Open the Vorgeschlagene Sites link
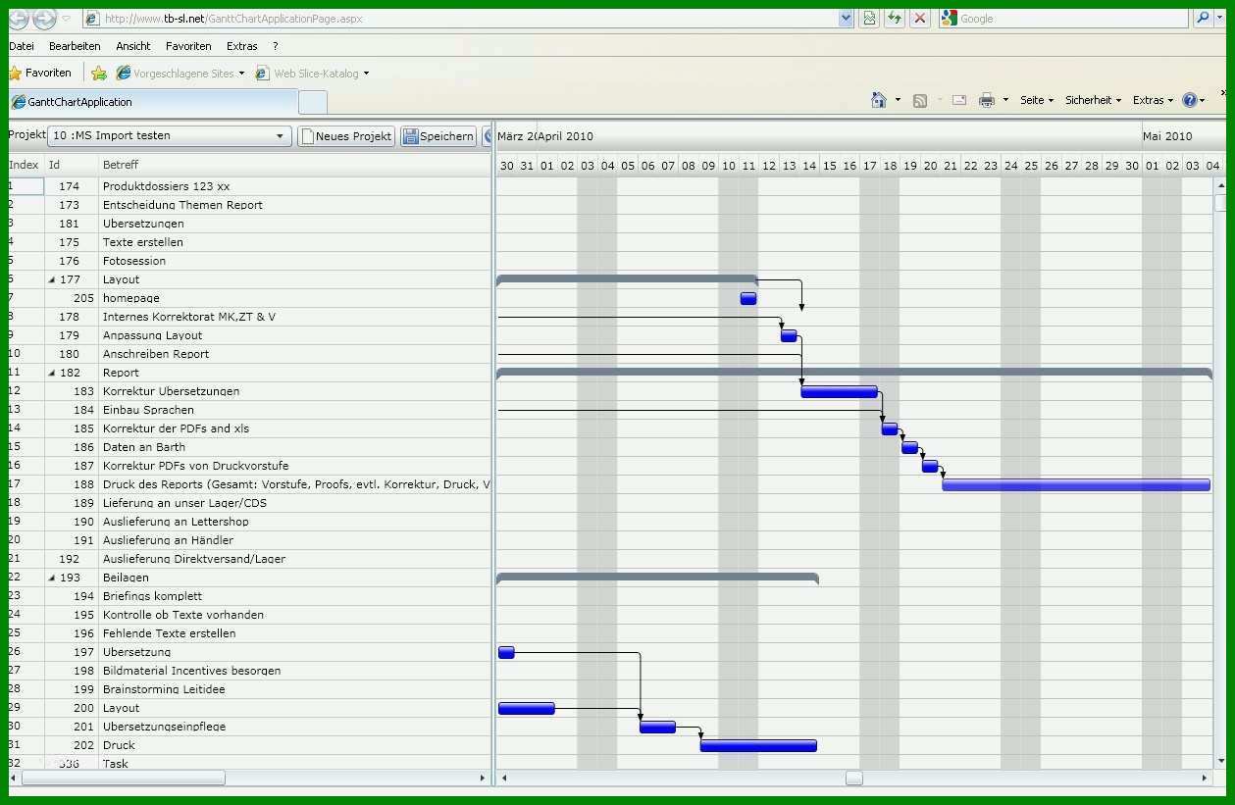The height and width of the screenshot is (805, 1235). coord(180,74)
